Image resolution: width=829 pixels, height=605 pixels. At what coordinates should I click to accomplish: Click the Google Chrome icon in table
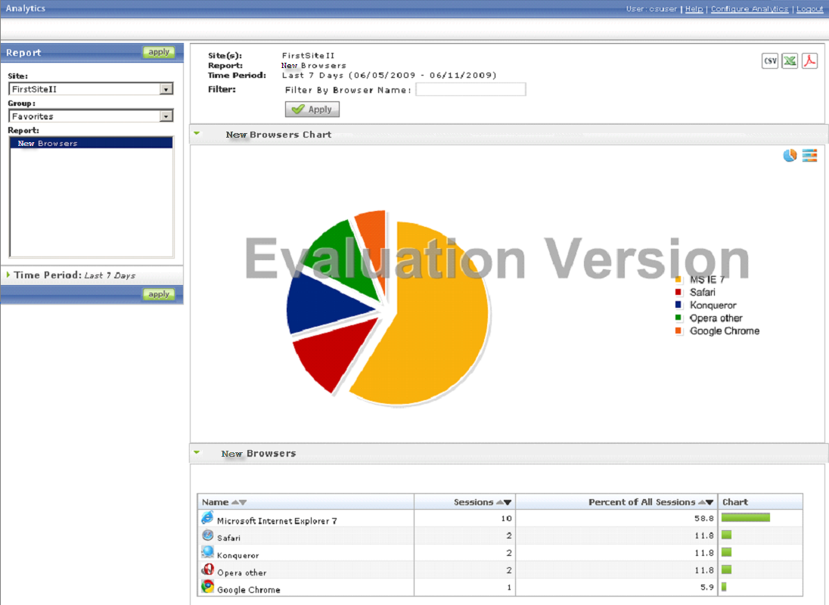[x=207, y=587]
